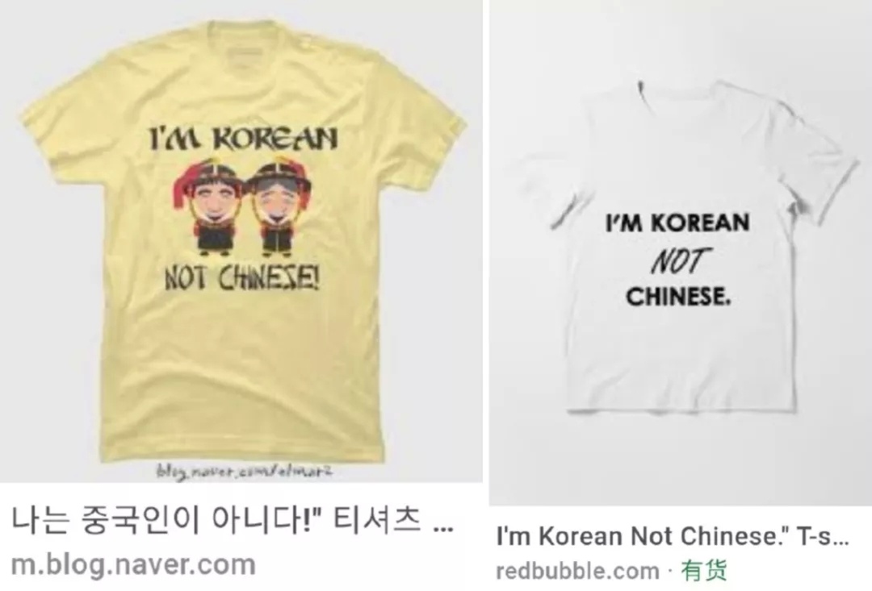Click "NOT CHINESE!" text on yellow shirt
Screen dimensions: 872x591
coord(241,277)
